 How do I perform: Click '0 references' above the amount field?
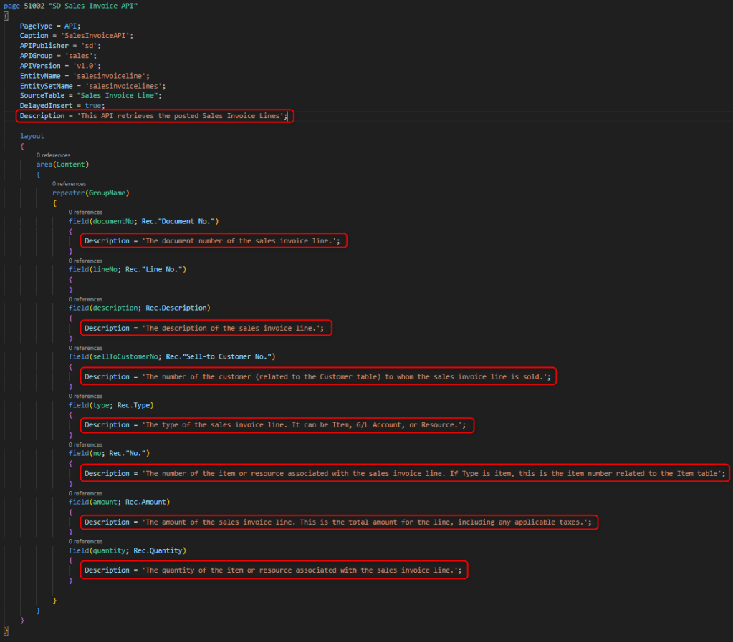tap(85, 493)
